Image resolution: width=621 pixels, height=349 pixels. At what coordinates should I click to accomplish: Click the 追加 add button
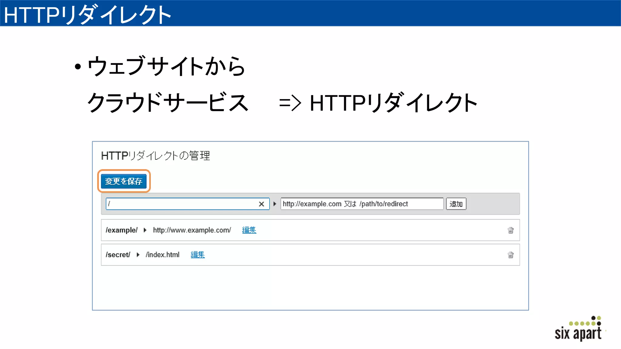click(x=456, y=204)
